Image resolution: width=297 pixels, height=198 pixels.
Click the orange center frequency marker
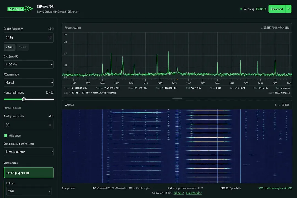pos(177,79)
